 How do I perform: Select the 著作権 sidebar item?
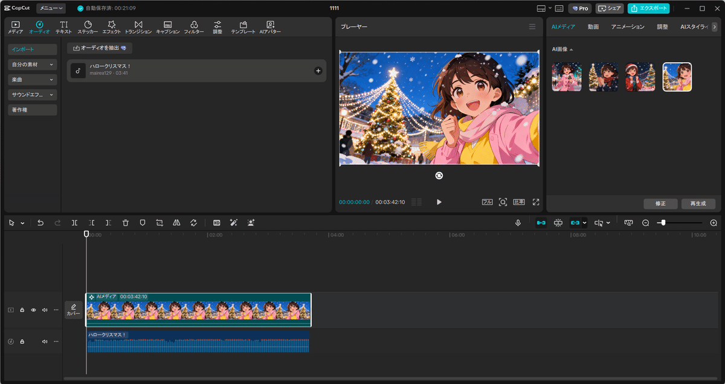33,110
